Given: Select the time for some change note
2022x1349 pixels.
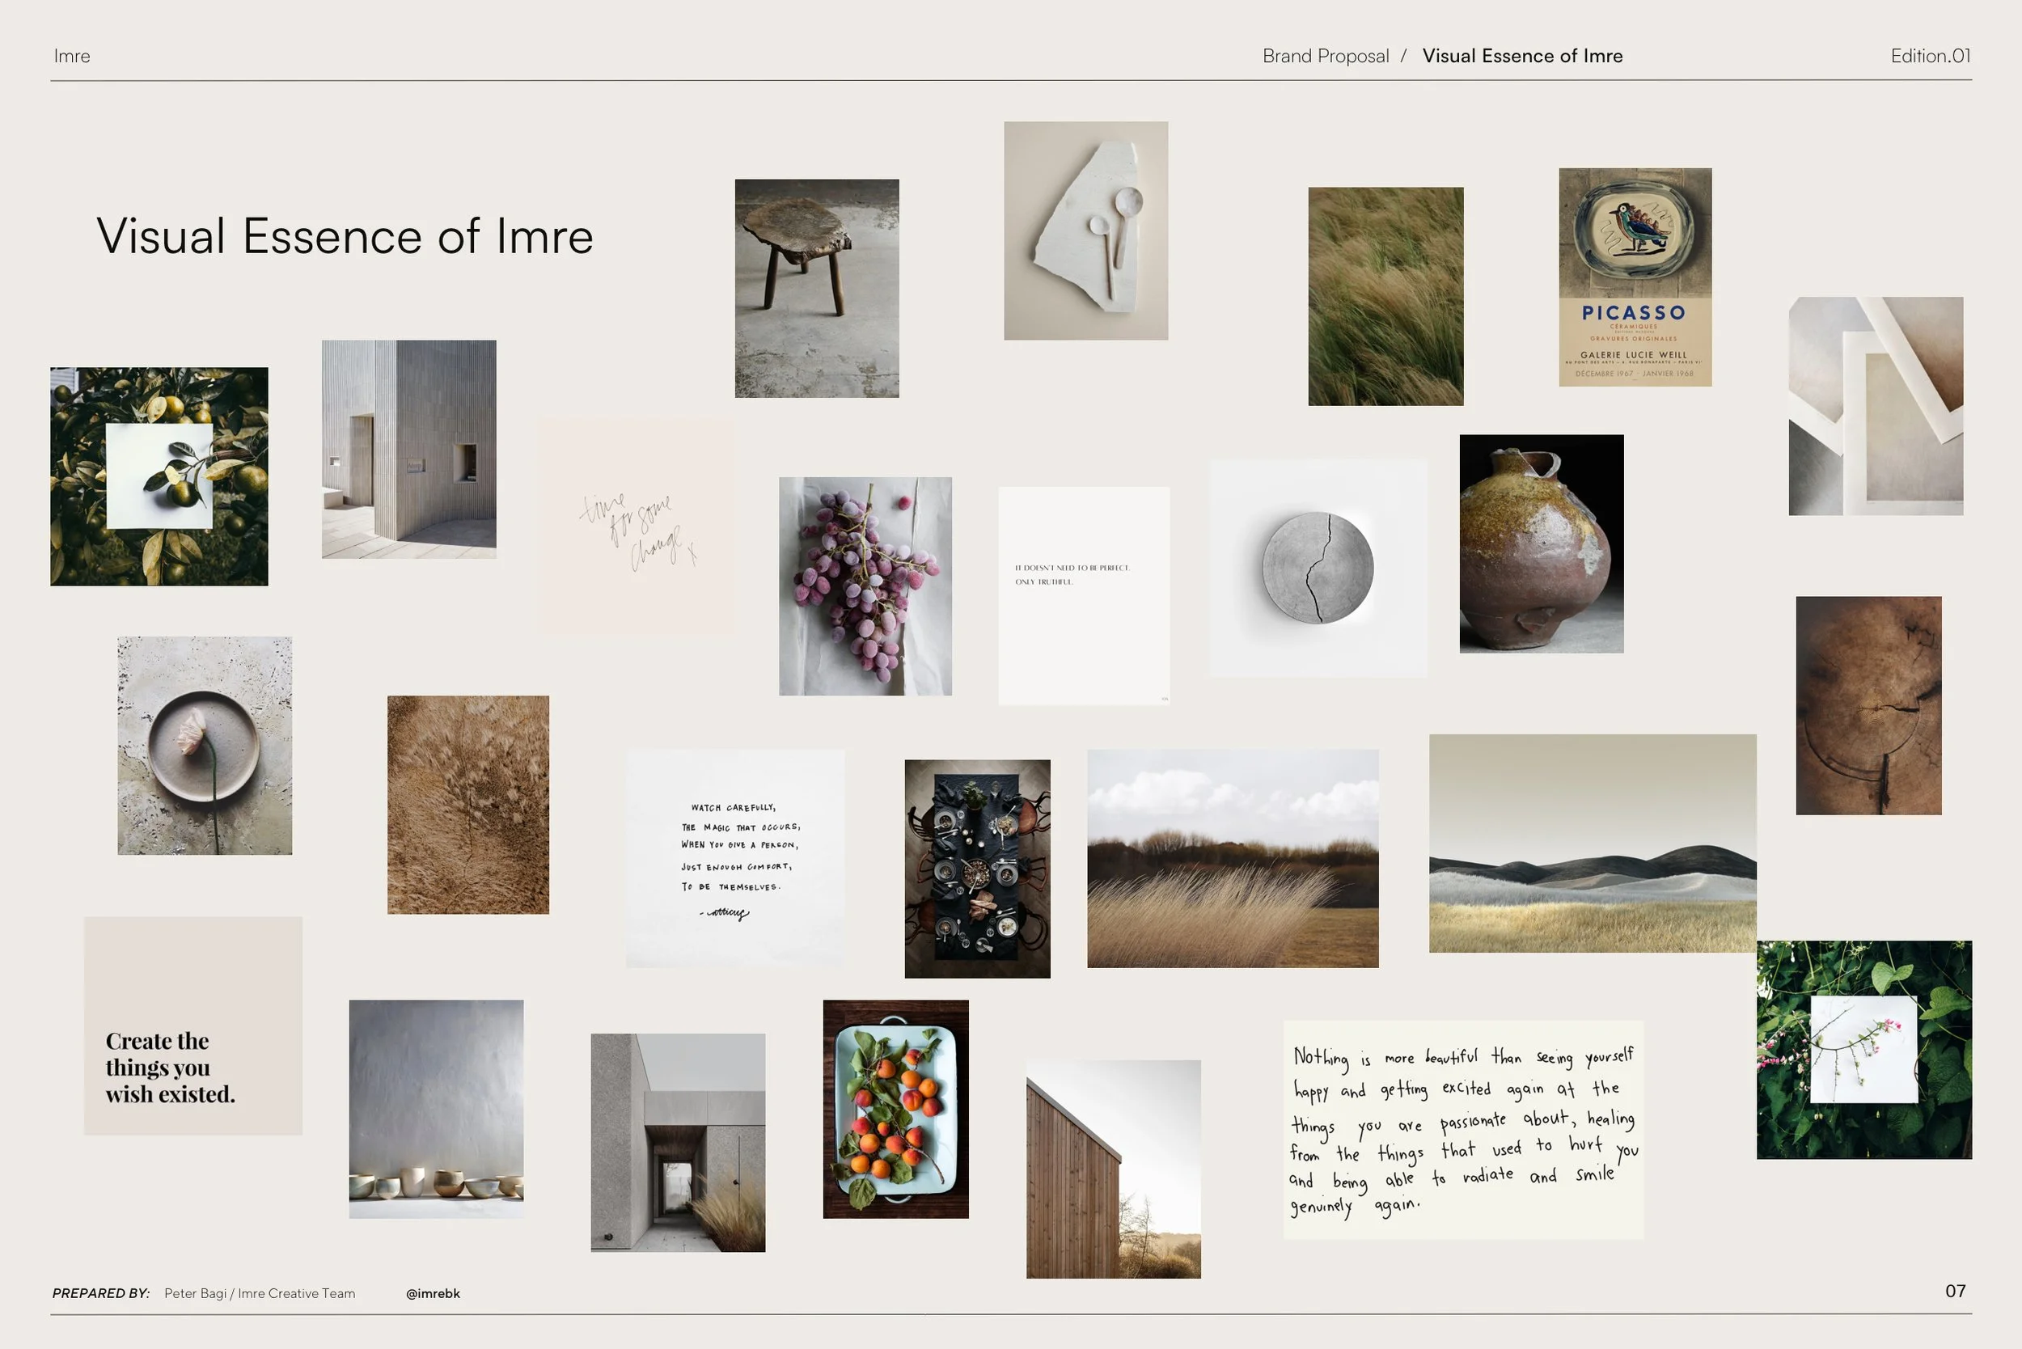Looking at the screenshot, I should (637, 526).
